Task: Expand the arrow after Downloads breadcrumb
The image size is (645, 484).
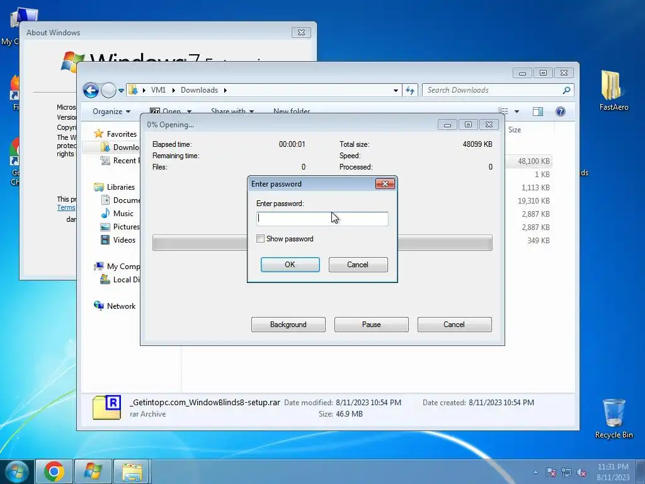Action: click(x=225, y=90)
